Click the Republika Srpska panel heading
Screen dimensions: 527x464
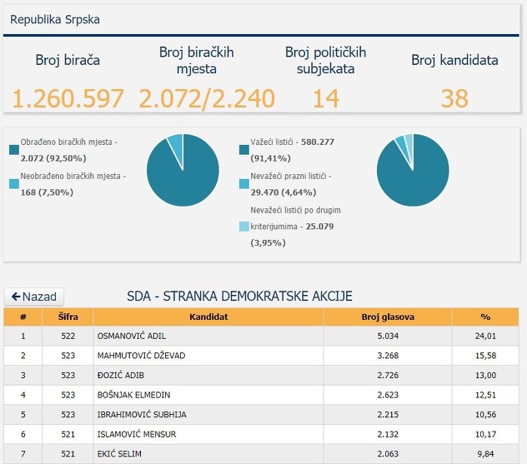[55, 17]
